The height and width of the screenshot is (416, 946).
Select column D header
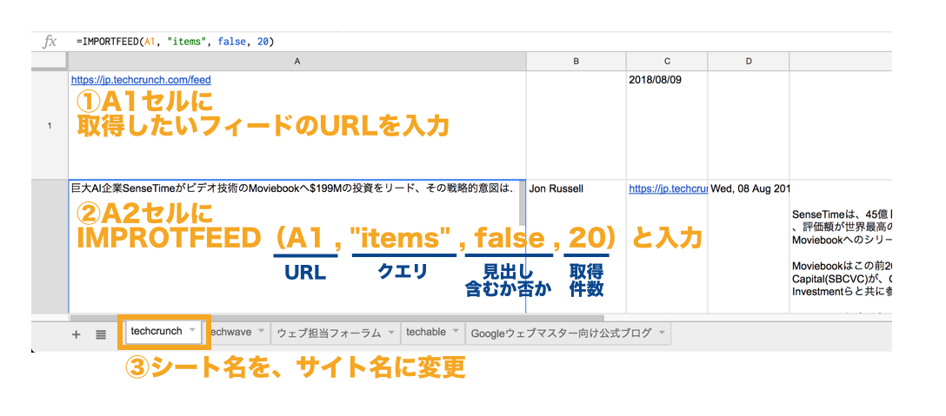point(748,62)
